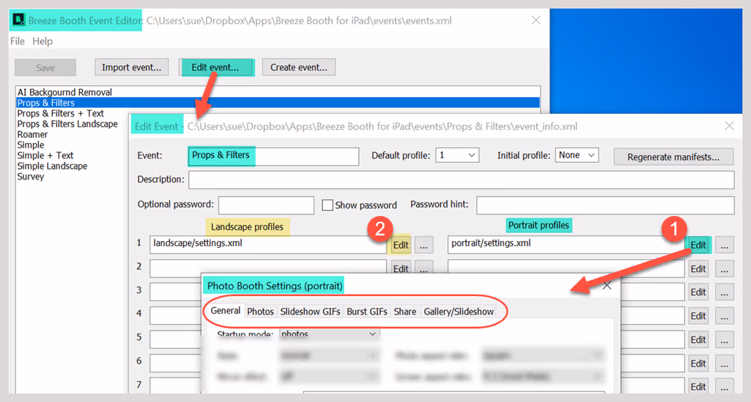751x402 pixels.
Task: Click landscape/settings.xml profile field
Action: [268, 244]
